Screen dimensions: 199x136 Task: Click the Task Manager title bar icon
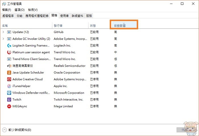[4, 4]
